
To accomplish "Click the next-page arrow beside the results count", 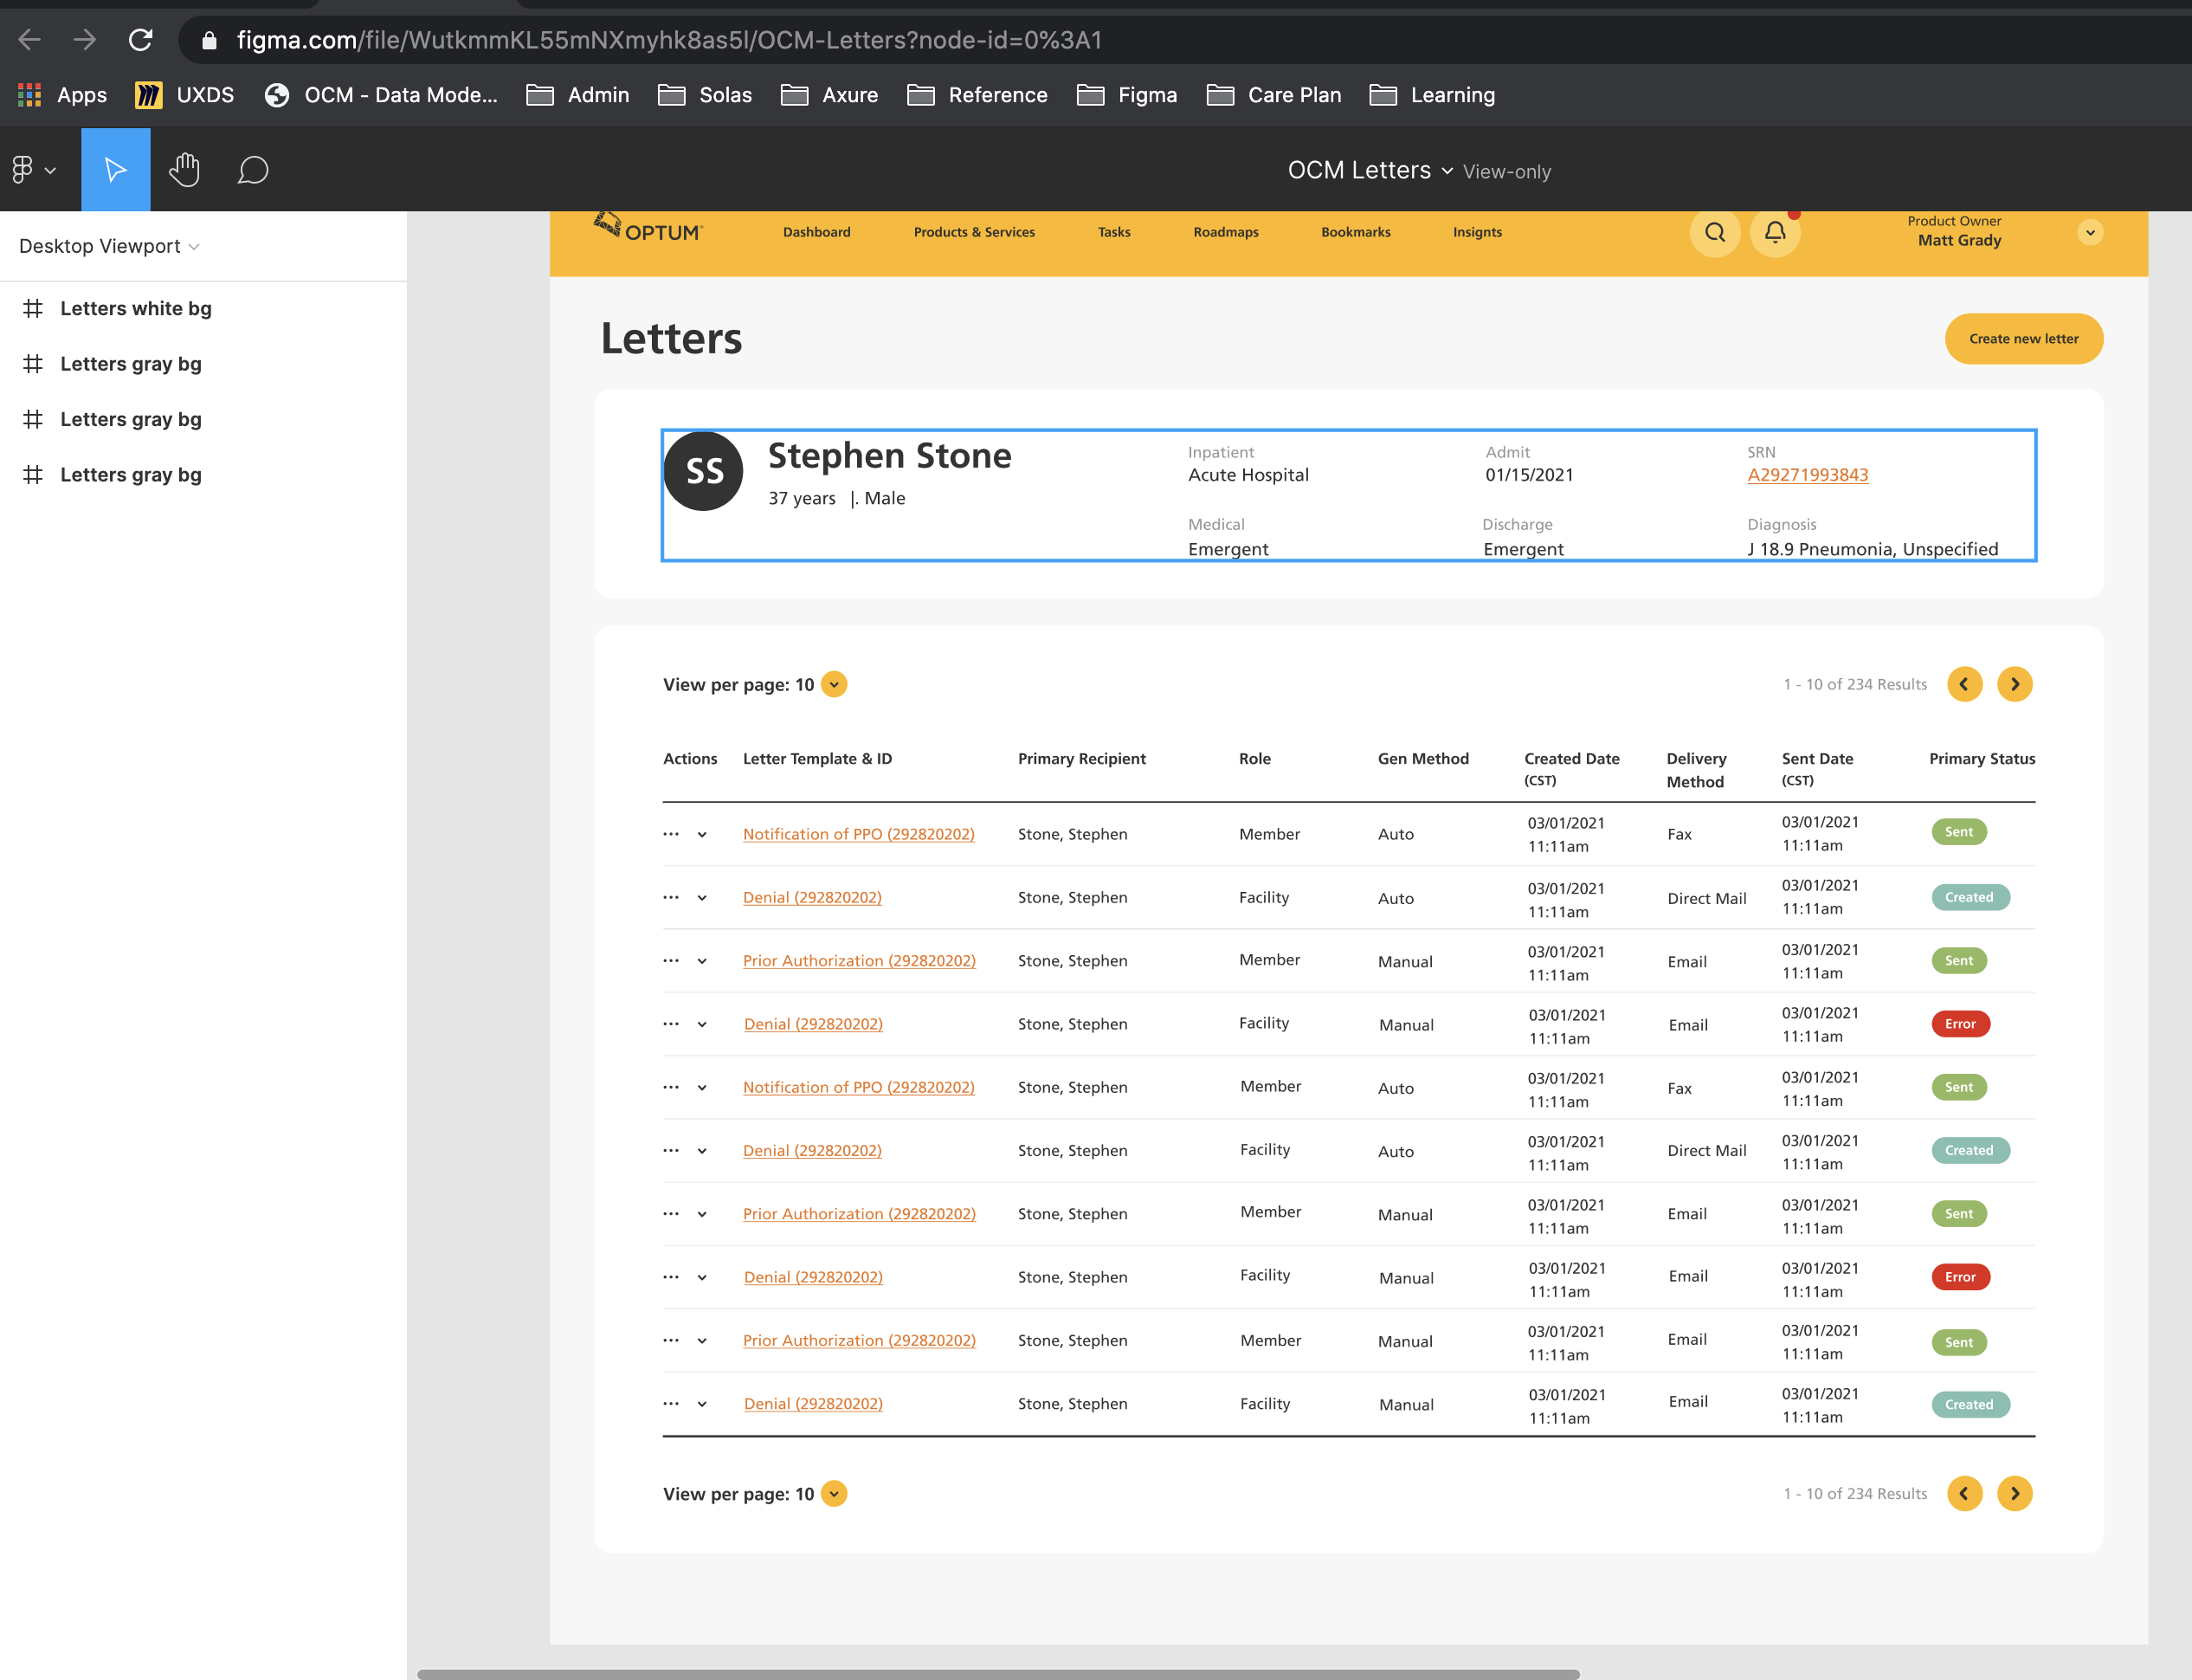I will (x=2015, y=684).
